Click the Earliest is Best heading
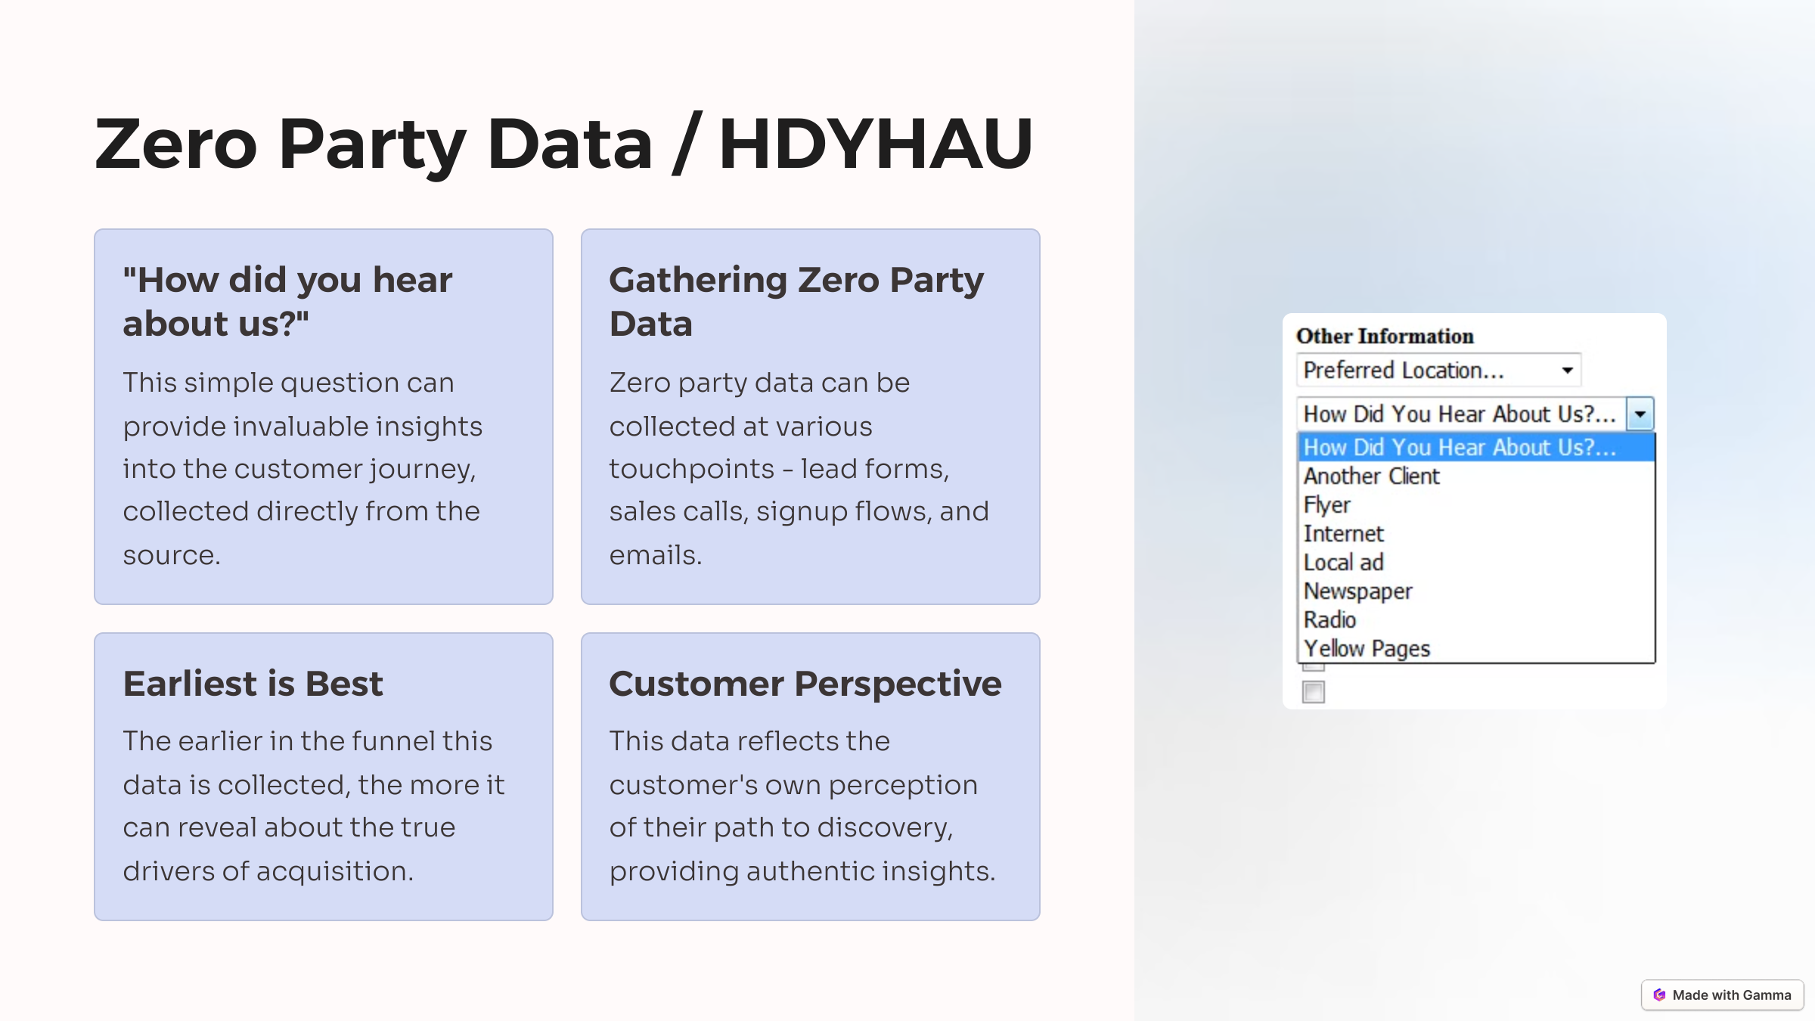 point(253,683)
